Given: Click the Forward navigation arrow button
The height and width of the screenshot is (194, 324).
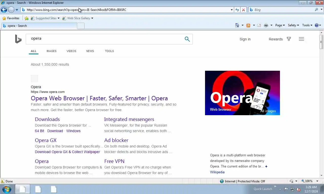Looking at the screenshot, I should coord(11,10).
